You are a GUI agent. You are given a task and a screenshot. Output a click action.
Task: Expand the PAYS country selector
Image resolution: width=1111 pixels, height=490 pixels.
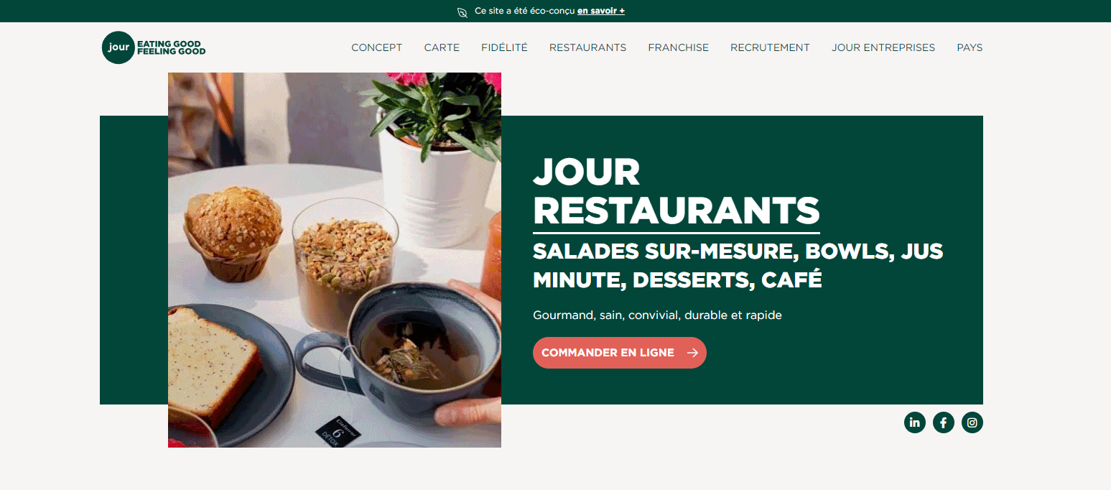(x=970, y=47)
